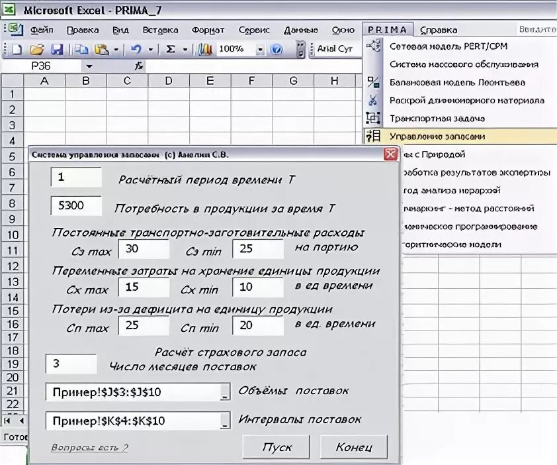Click the Copy toolbar icon
The image size is (557, 465).
(x=81, y=49)
